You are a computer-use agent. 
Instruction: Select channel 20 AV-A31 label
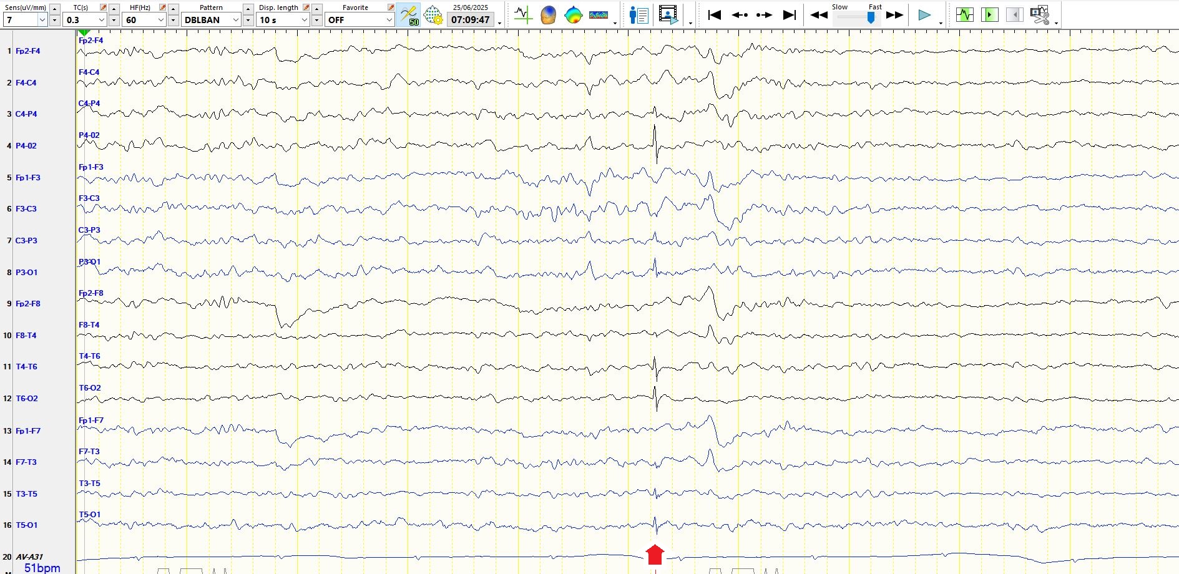click(x=29, y=557)
